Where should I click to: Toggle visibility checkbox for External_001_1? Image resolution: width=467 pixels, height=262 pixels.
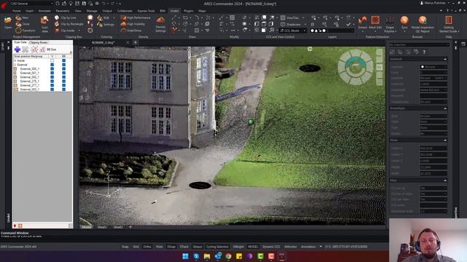[x=52, y=73]
